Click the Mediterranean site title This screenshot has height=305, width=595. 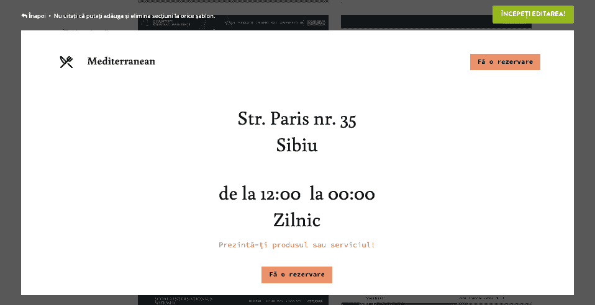[x=121, y=61]
